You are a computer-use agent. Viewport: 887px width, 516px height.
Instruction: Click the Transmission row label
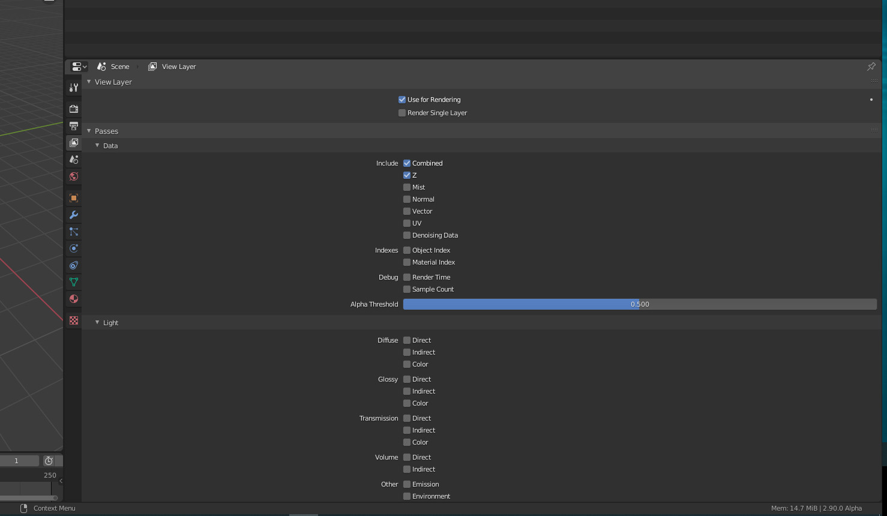(x=379, y=418)
